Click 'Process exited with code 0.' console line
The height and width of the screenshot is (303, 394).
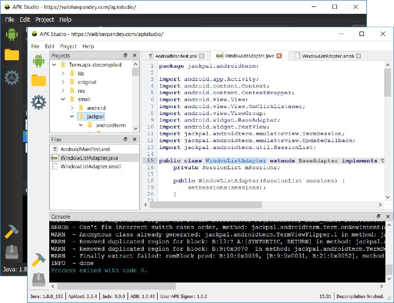(x=99, y=270)
